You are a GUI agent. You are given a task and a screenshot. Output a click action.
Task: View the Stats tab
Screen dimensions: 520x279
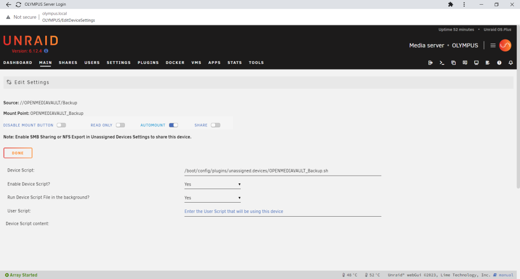click(235, 63)
